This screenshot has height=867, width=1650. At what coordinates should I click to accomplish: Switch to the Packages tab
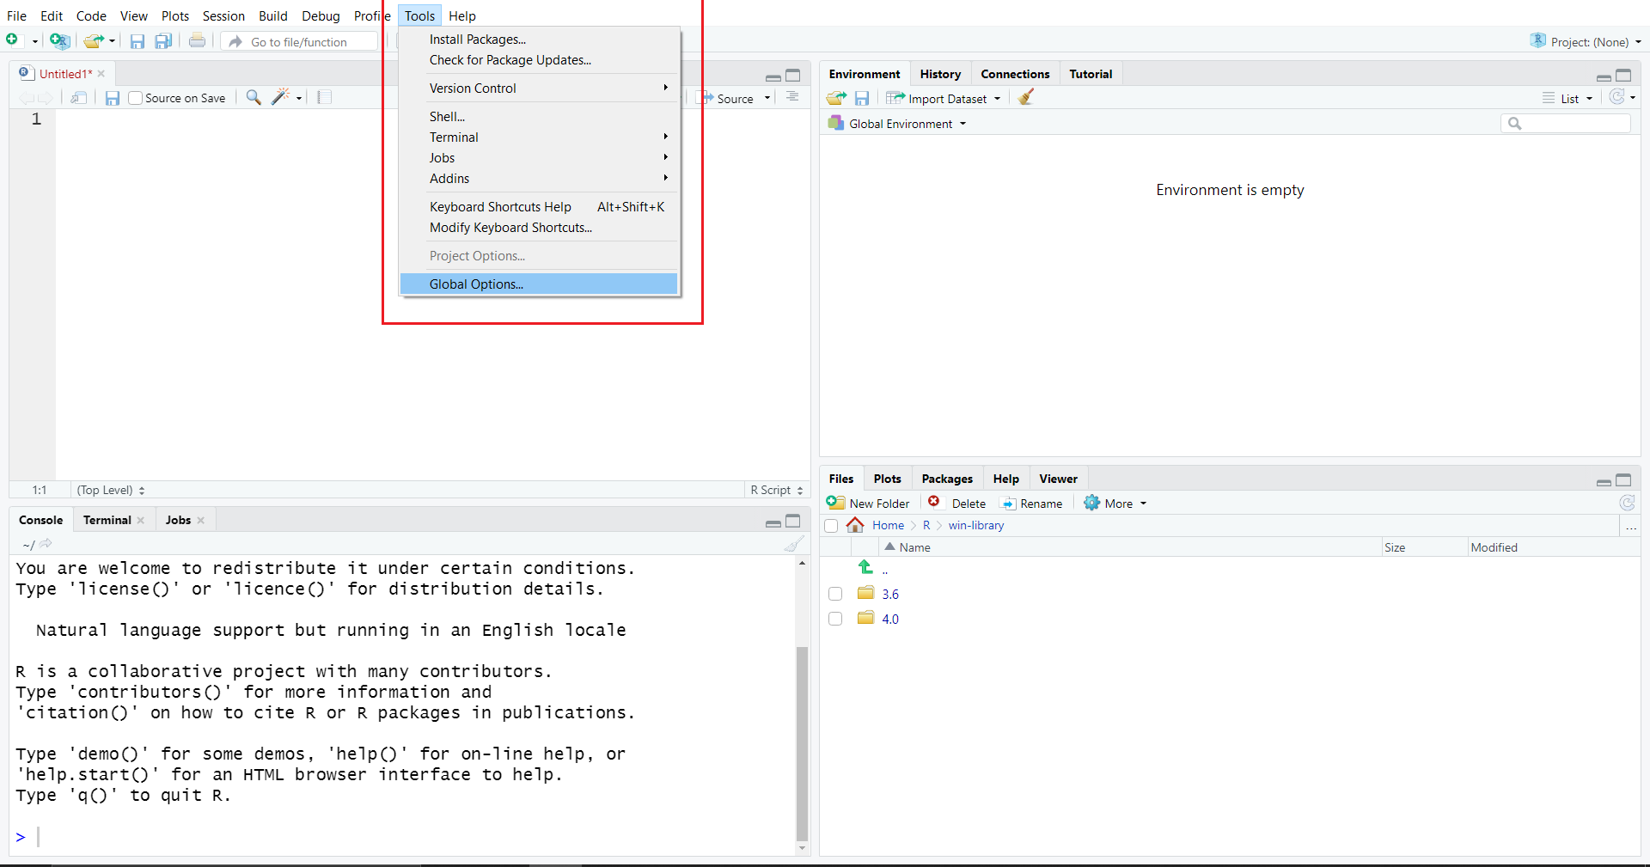[x=947, y=479]
